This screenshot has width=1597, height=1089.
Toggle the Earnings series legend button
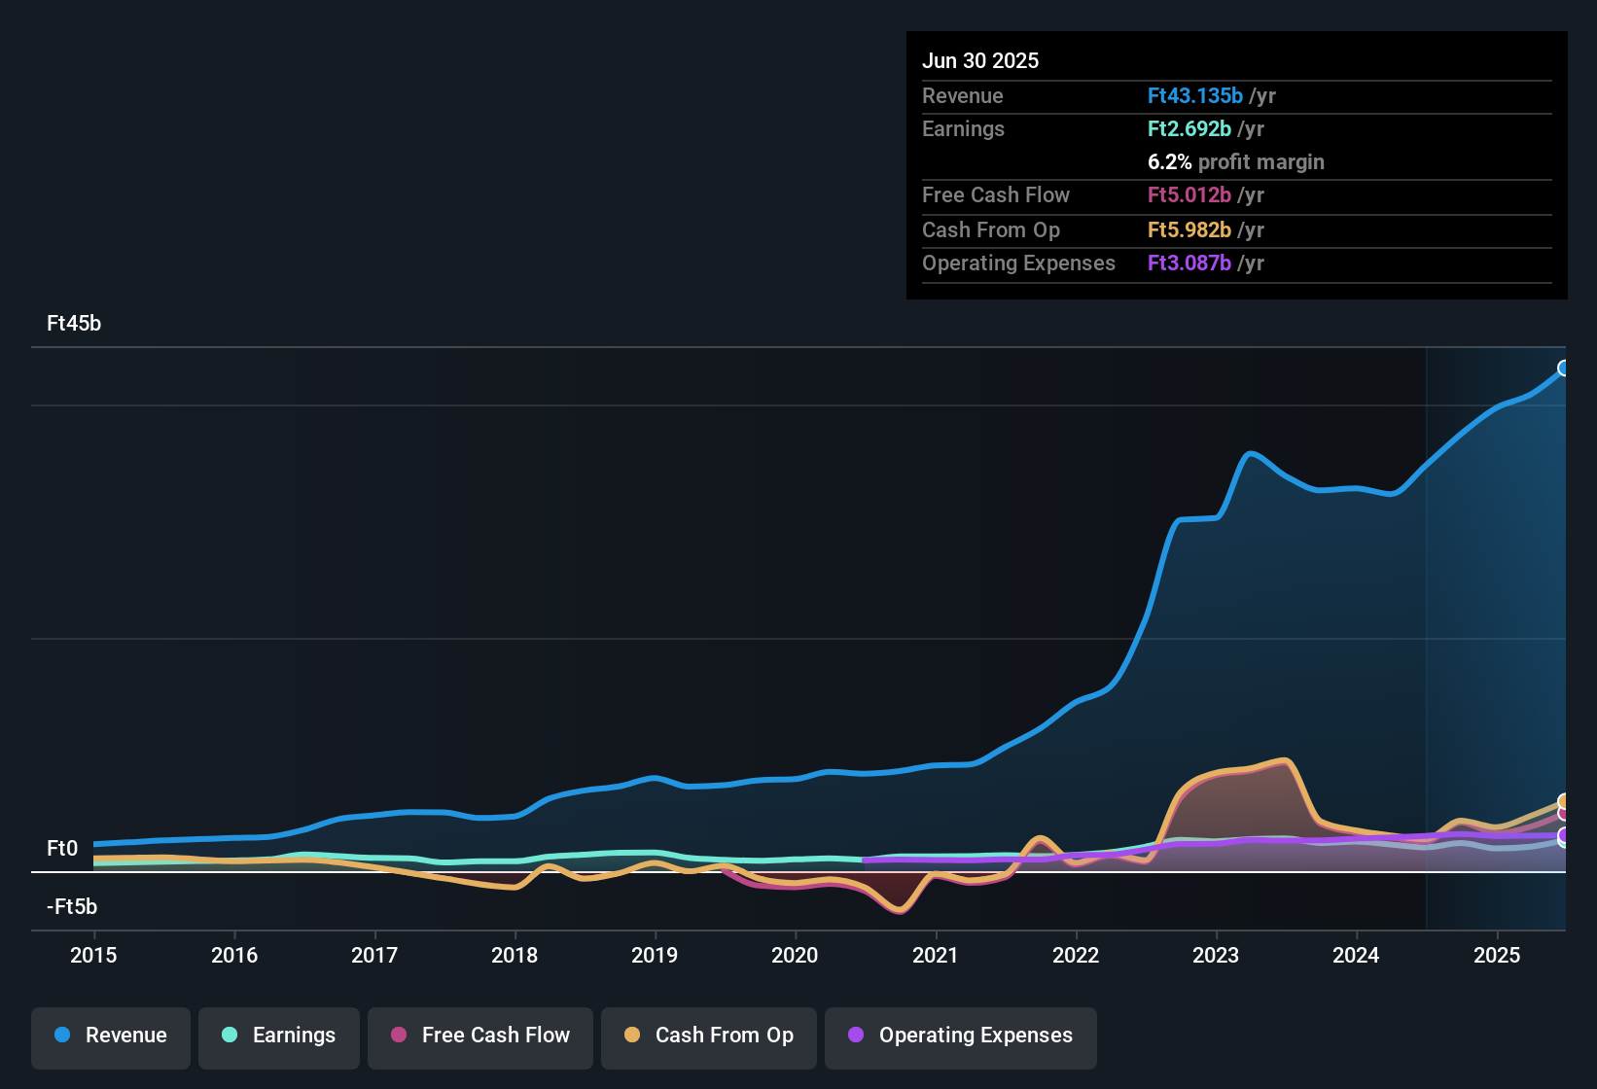tap(279, 1036)
